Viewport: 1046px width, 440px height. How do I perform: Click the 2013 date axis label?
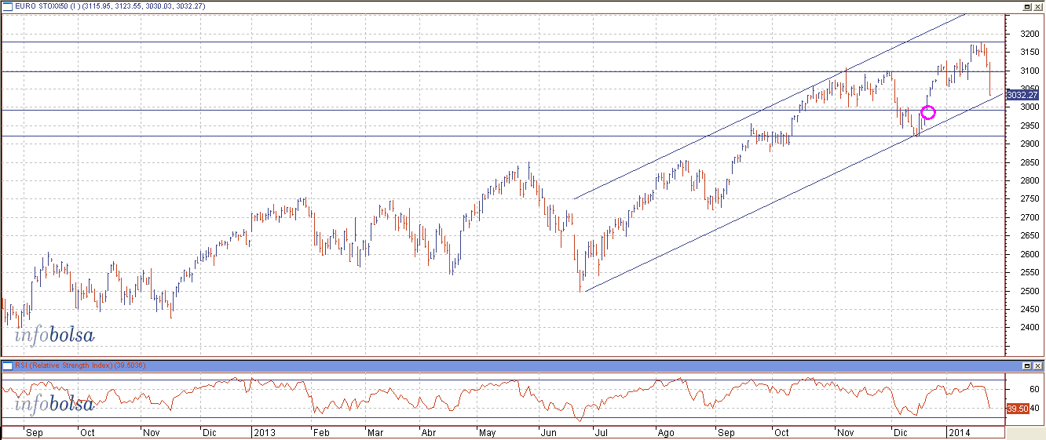[263, 433]
